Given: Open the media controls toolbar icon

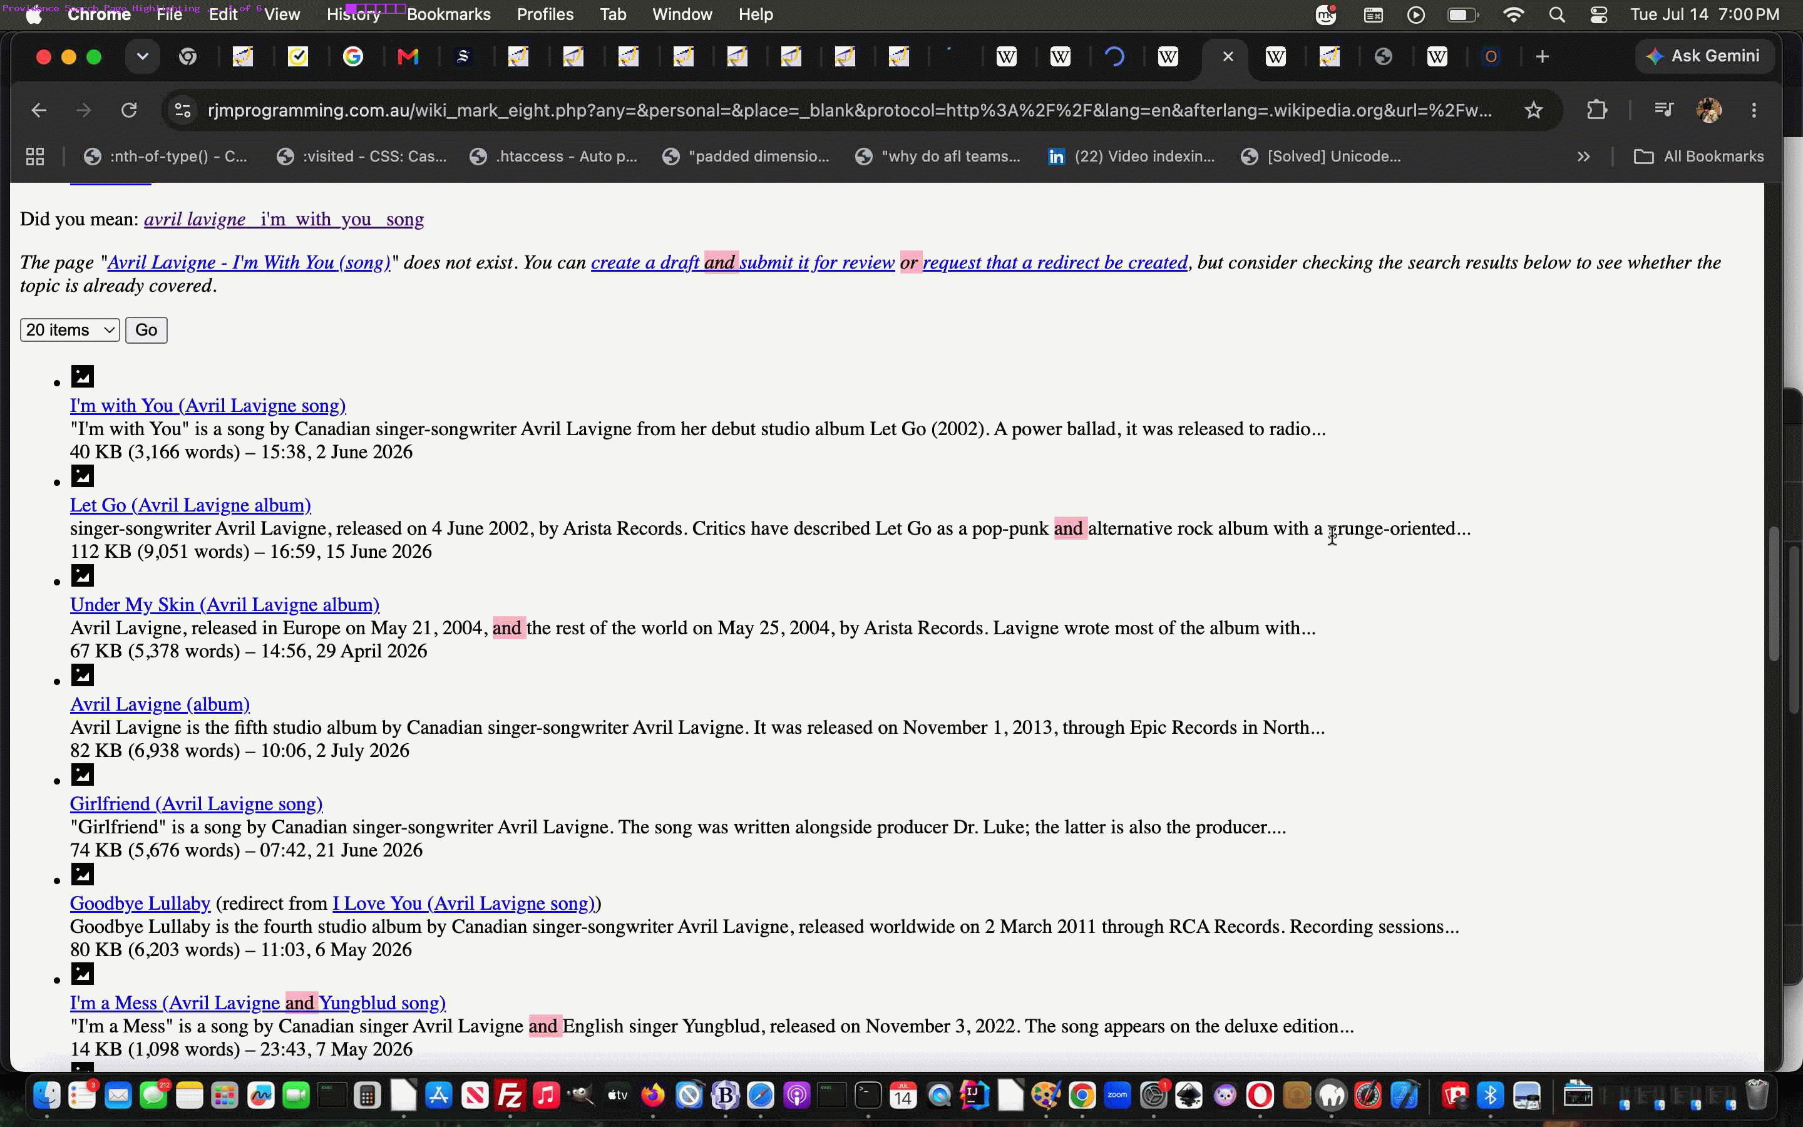Looking at the screenshot, I should click(x=1663, y=110).
